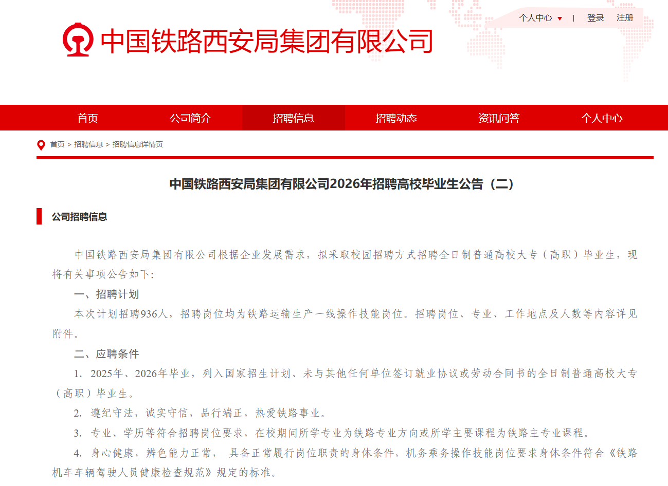Navigate to 招聘信息 via the breadcrumb
The image size is (668, 486).
[x=88, y=145]
